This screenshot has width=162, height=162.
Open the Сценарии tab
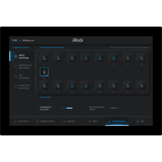coord(21,121)
